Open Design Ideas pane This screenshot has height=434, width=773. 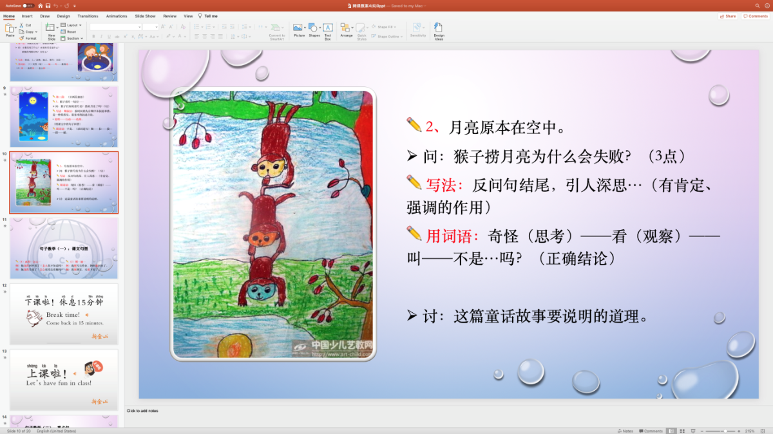pos(438,30)
